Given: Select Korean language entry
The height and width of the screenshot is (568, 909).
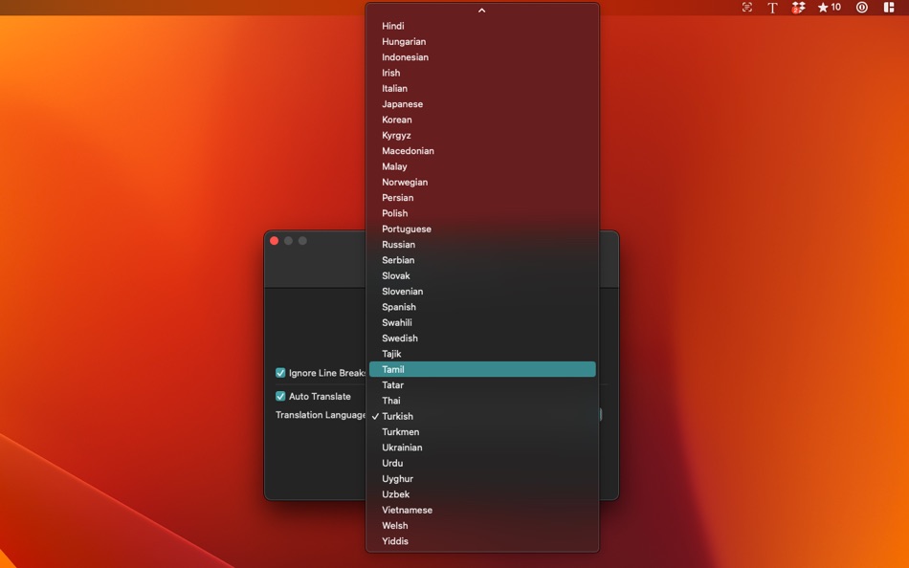Looking at the screenshot, I should tap(482, 120).
